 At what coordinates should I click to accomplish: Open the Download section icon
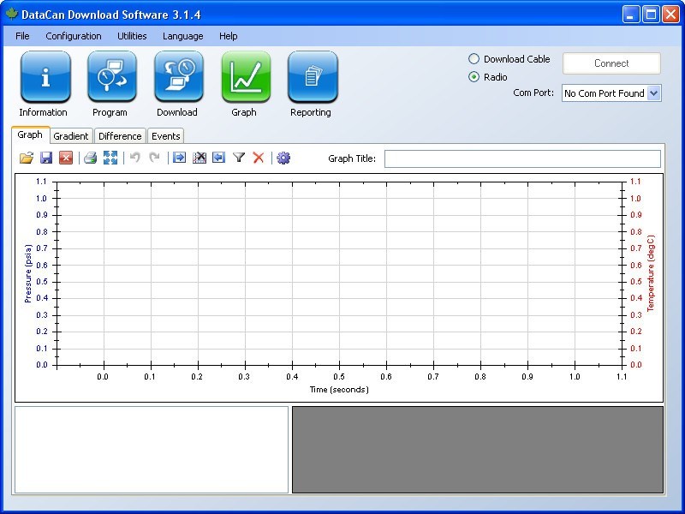point(178,76)
